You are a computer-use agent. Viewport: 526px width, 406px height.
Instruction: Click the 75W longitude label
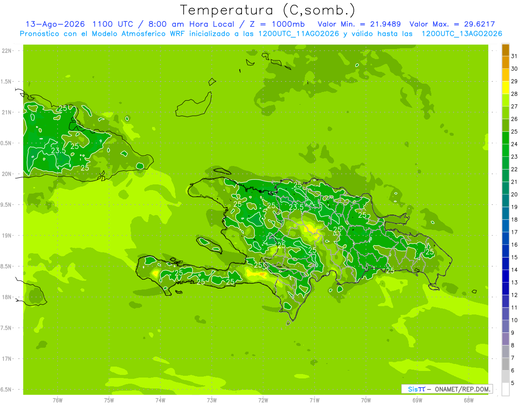coord(109,400)
